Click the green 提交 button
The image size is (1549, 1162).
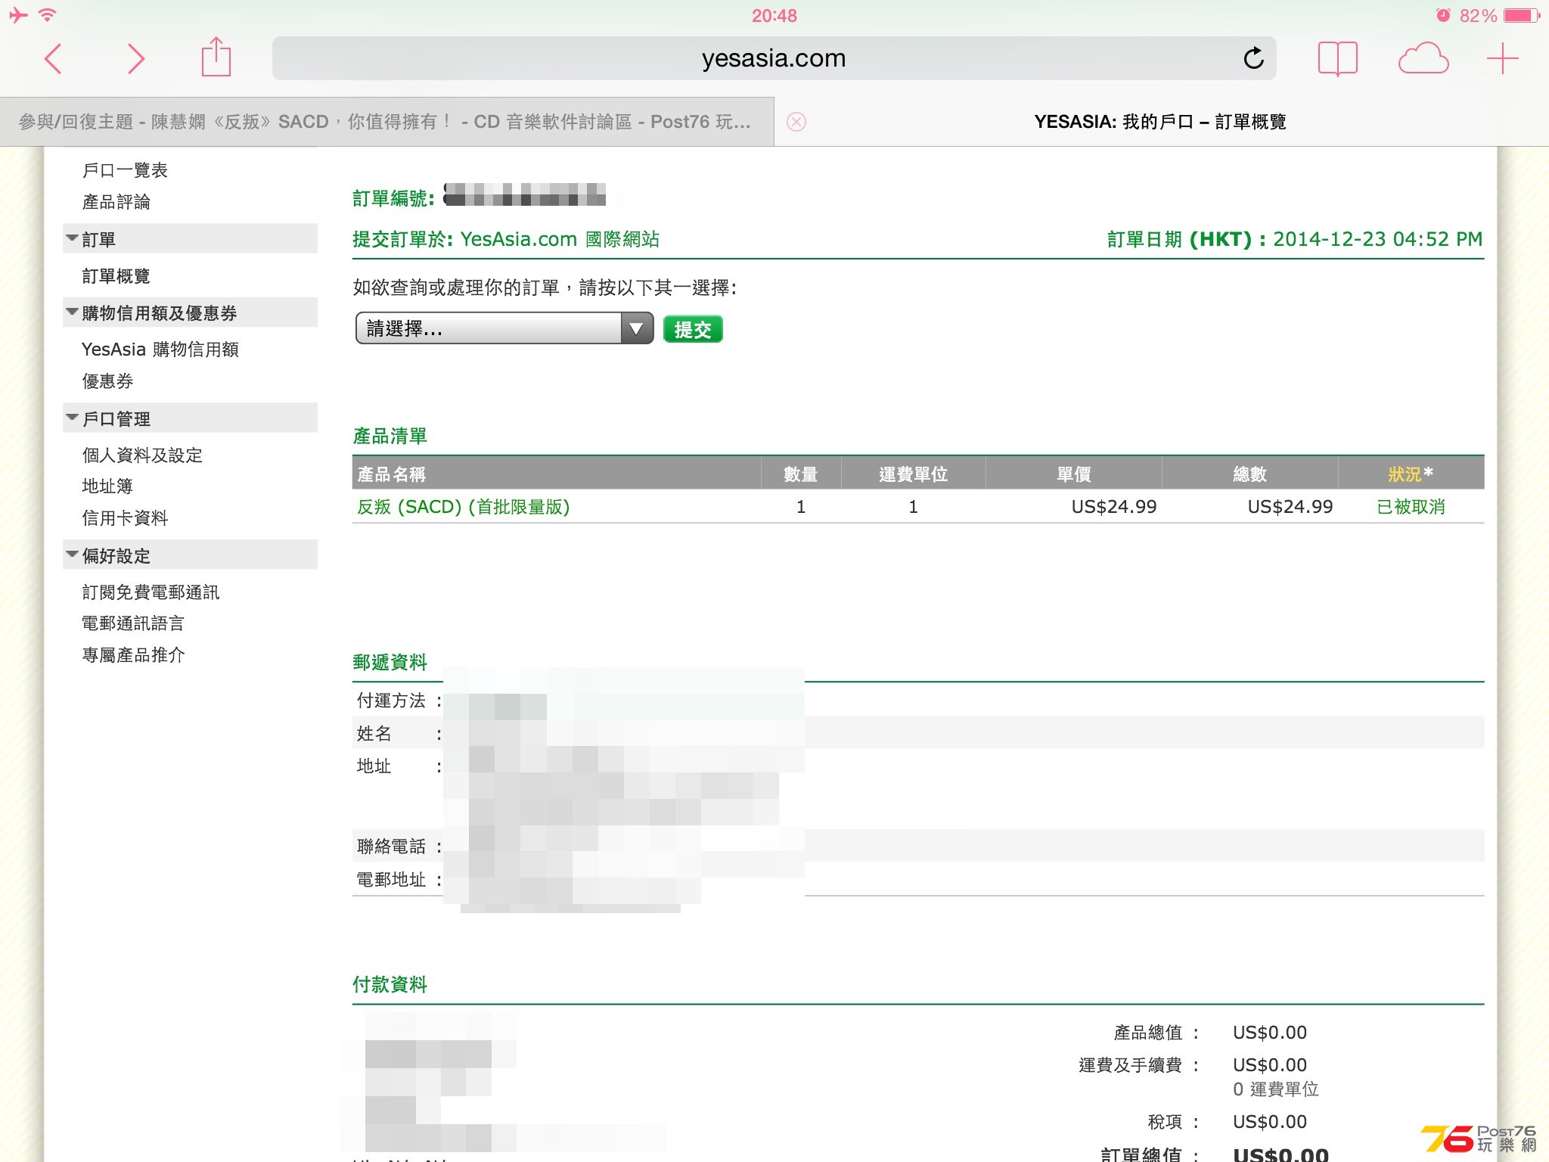(693, 329)
